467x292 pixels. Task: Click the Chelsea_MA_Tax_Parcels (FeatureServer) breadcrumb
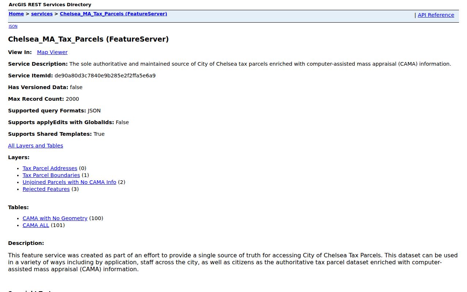[113, 14]
